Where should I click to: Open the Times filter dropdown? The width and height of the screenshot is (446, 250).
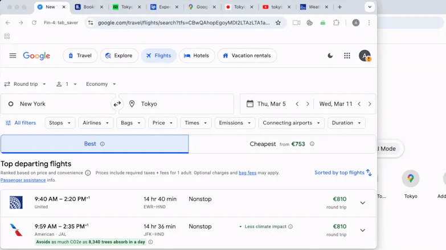point(196,123)
